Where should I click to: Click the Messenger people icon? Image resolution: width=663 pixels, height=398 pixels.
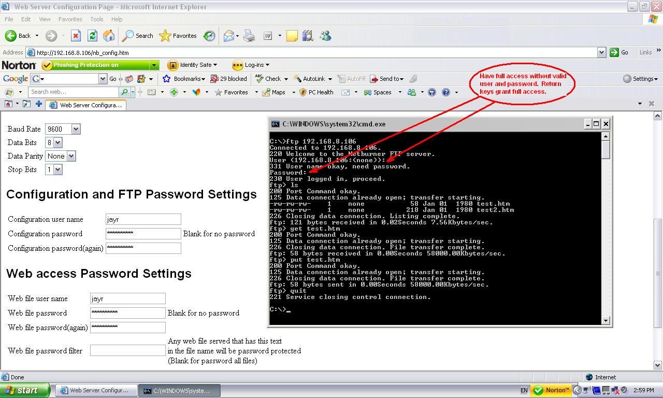(x=325, y=36)
